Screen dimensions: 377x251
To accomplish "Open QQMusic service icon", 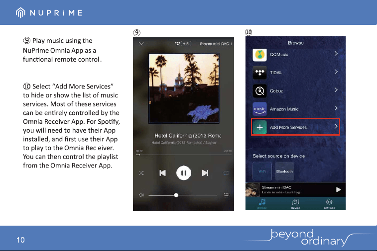I will pos(259,55).
